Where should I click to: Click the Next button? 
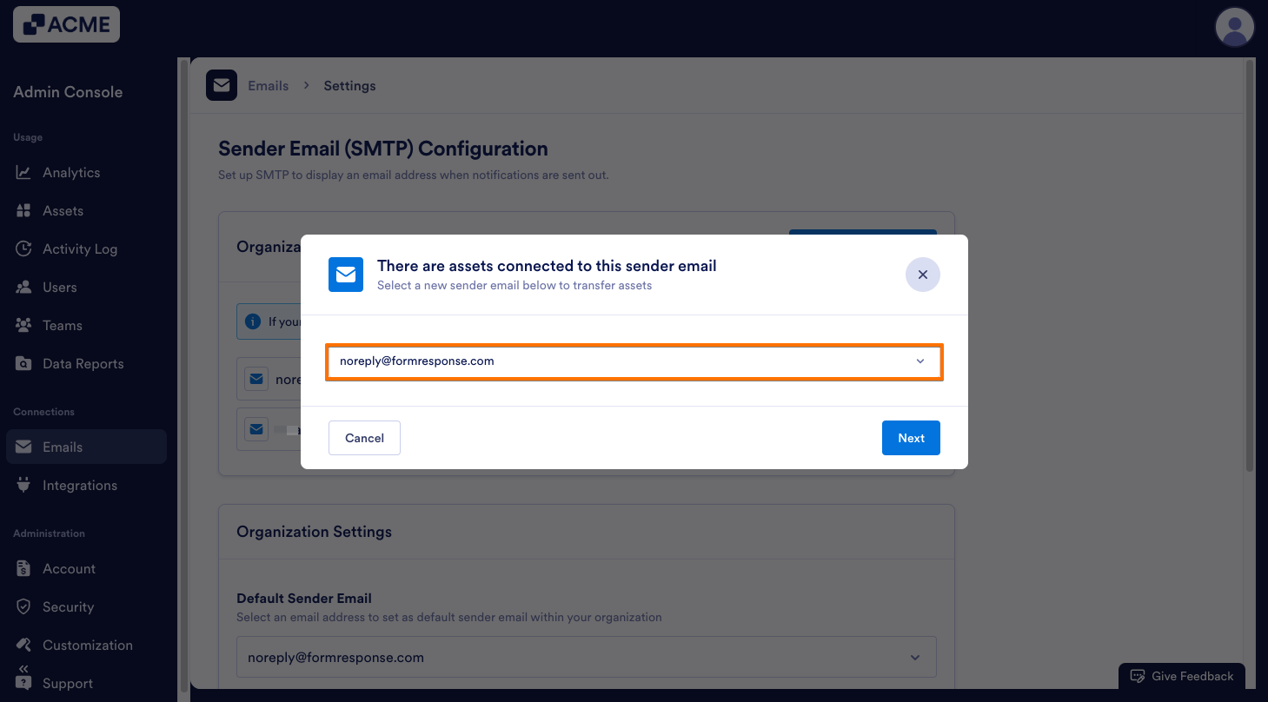point(911,438)
